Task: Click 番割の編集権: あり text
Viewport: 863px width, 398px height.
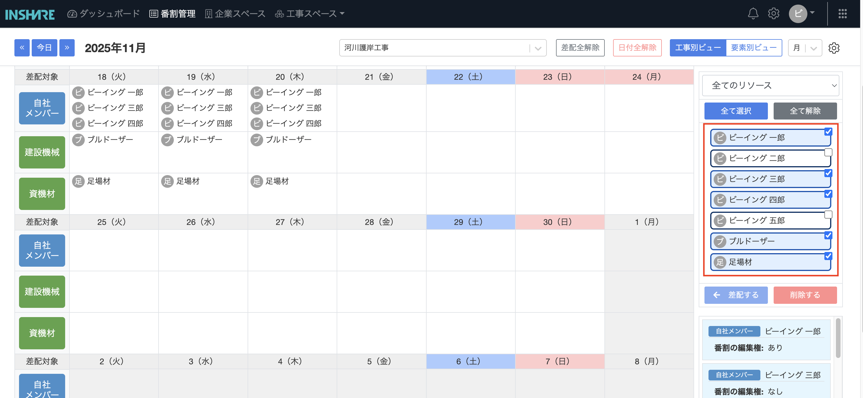Action: click(748, 348)
